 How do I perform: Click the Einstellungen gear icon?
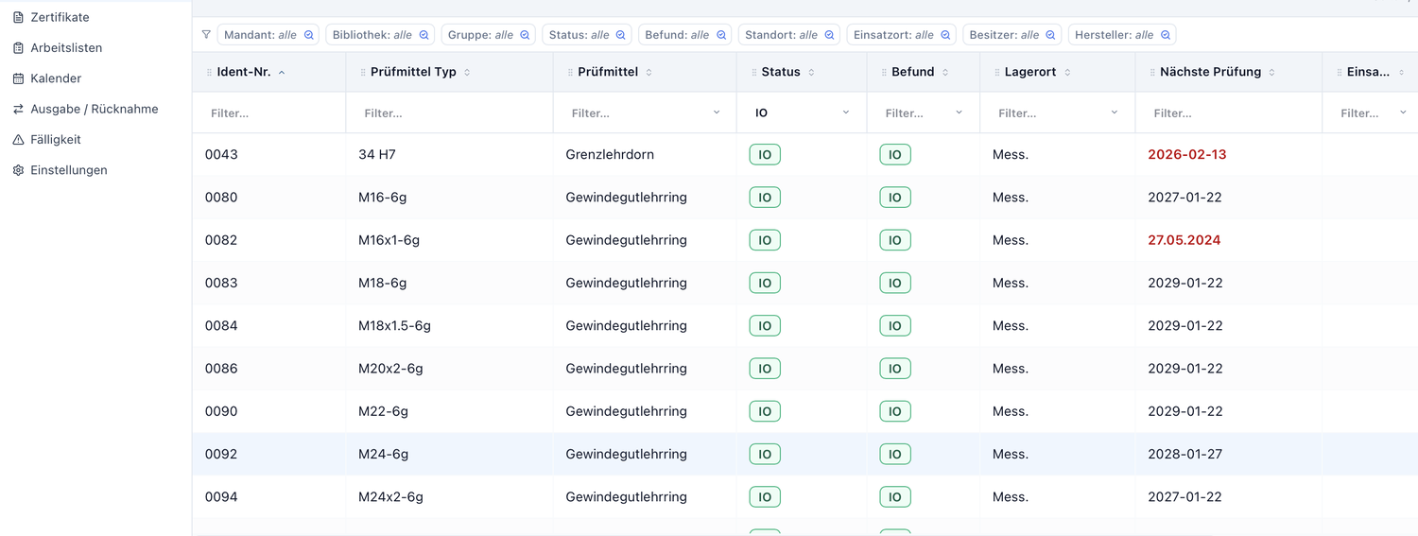click(18, 170)
